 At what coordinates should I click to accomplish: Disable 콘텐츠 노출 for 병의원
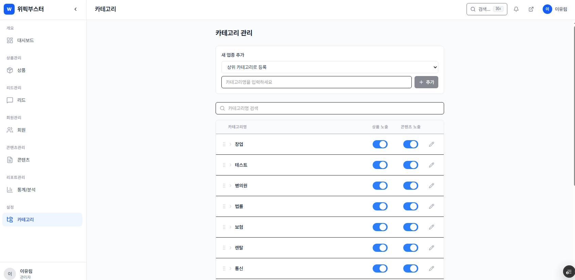(411, 186)
